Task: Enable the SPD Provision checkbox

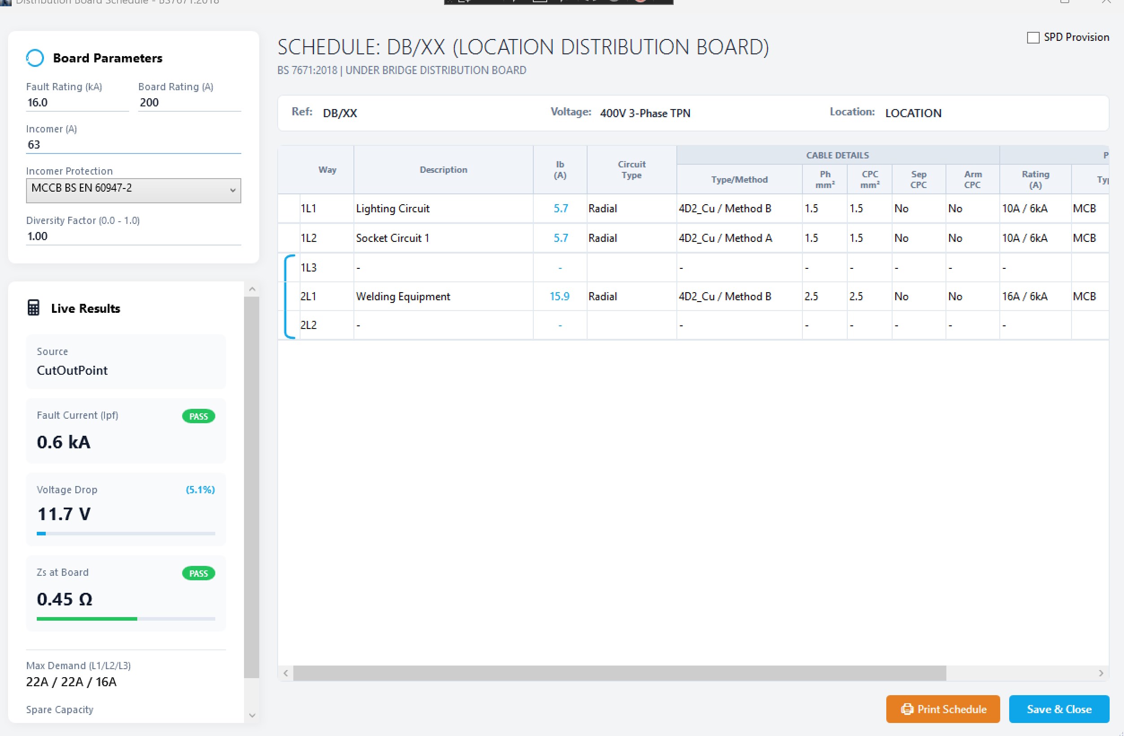Action: pyautogui.click(x=1033, y=37)
